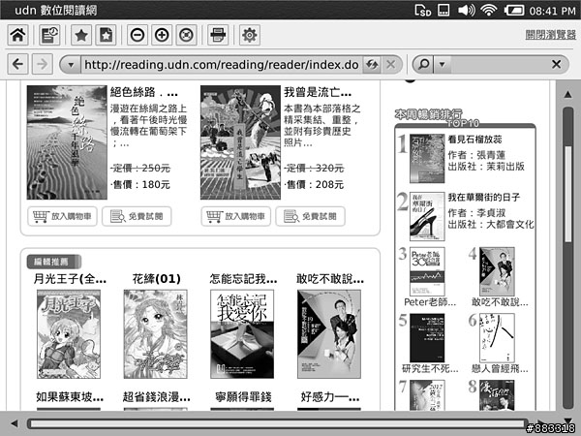Screen dimensions: 581x436
Task: Click the vertical scrollbar up arrow
Action: (568, 95)
